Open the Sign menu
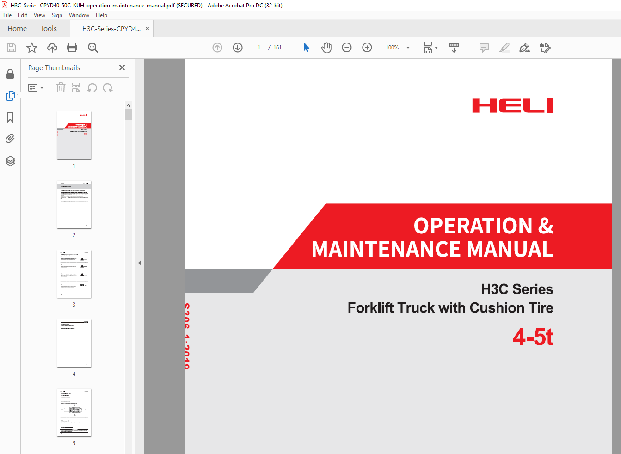The height and width of the screenshot is (454, 621). click(57, 15)
